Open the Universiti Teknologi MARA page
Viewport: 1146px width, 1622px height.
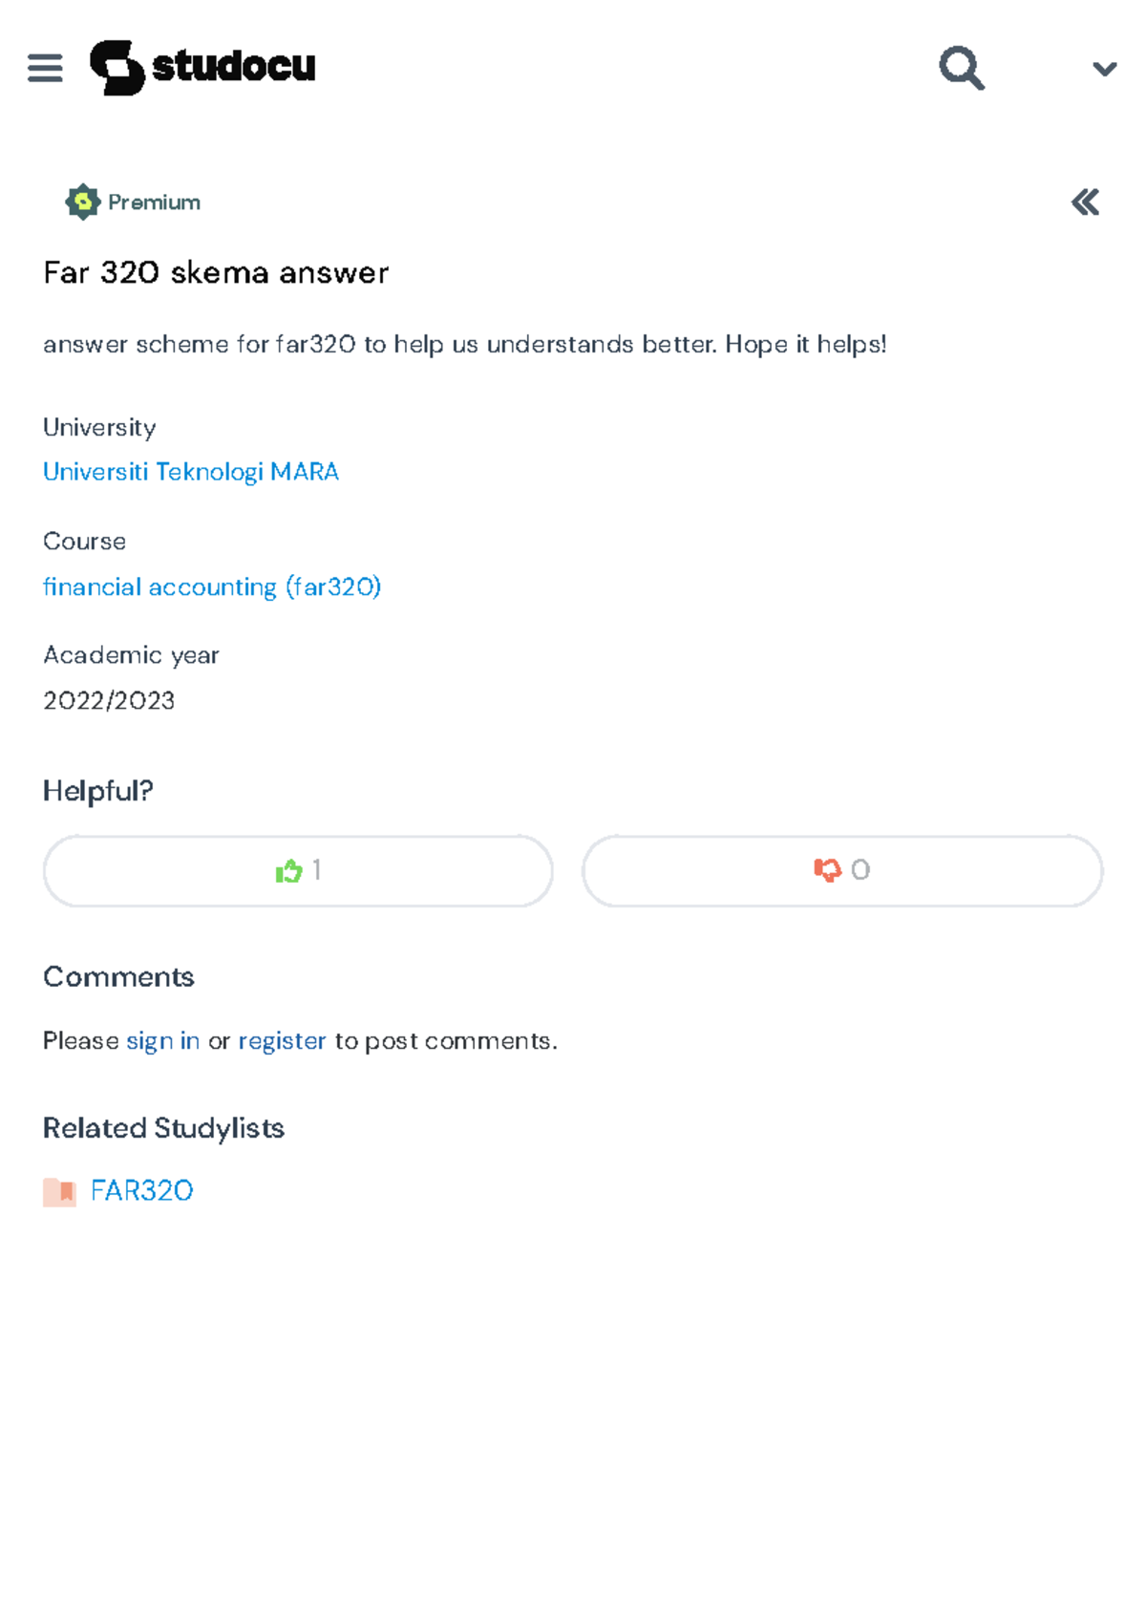[190, 471]
